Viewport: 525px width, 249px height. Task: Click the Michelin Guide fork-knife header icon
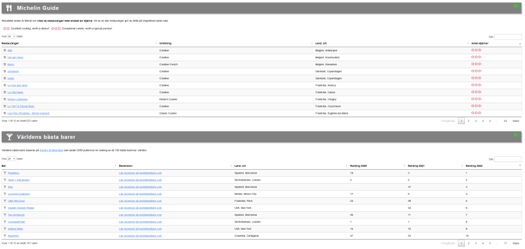(x=9, y=8)
